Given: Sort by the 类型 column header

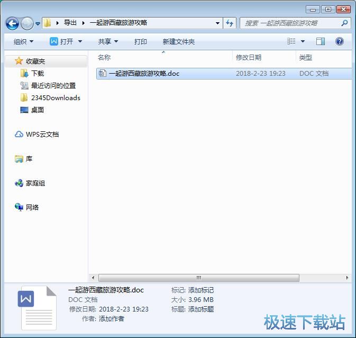Looking at the screenshot, I should (306, 58).
